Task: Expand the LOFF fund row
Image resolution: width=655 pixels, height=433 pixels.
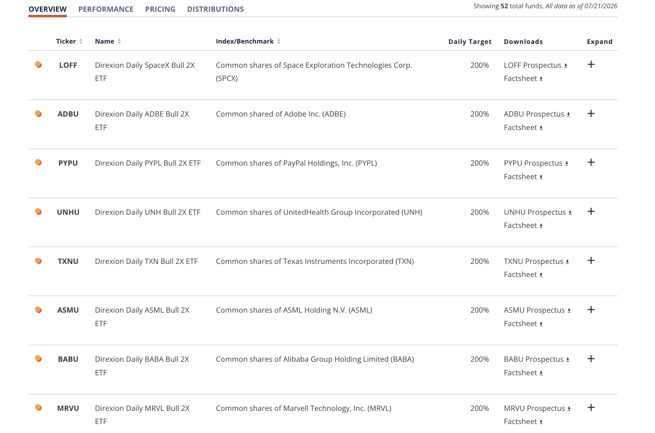Action: (591, 64)
